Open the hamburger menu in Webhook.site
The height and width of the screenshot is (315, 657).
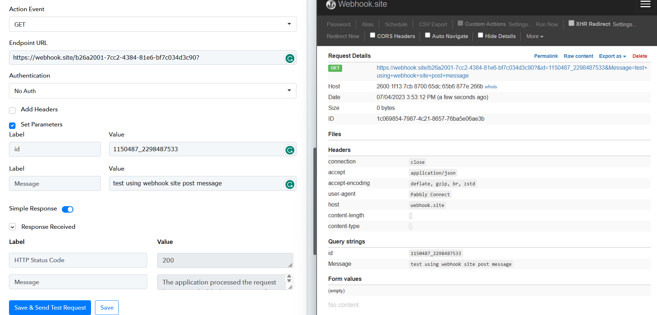[x=645, y=4]
